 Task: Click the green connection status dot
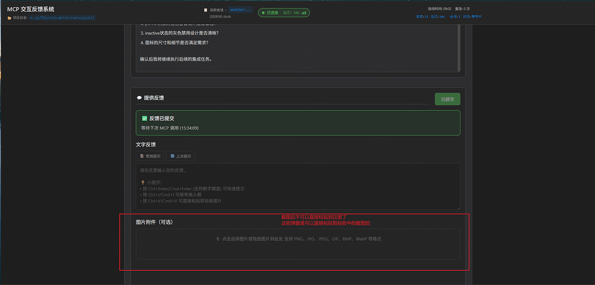coord(263,13)
